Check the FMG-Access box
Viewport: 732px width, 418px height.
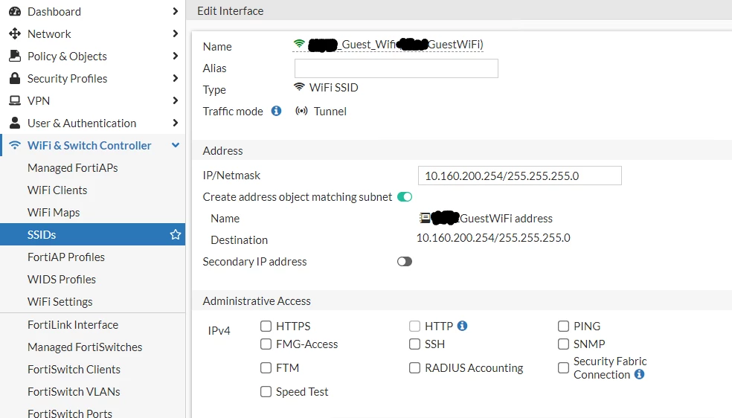[266, 344]
